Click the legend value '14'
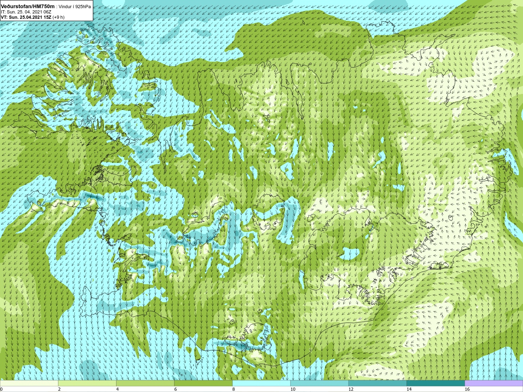The image size is (523, 392). 409,389
